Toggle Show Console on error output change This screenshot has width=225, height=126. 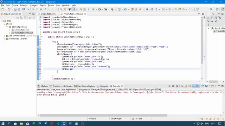pyautogui.click(x=198, y=86)
